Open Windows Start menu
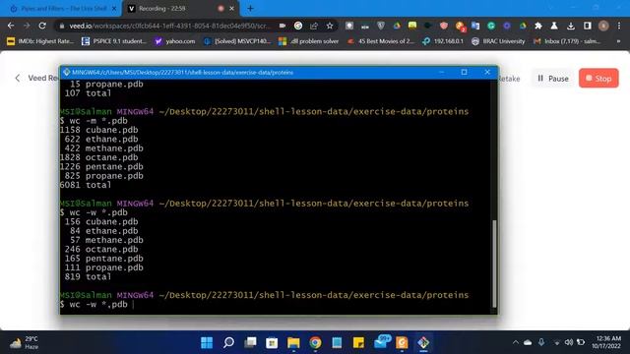Image resolution: width=630 pixels, height=354 pixels. (x=207, y=343)
